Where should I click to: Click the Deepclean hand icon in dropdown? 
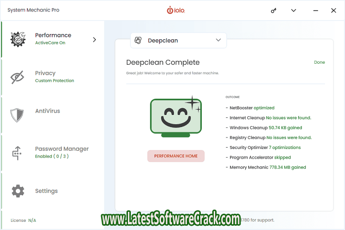[138, 41]
